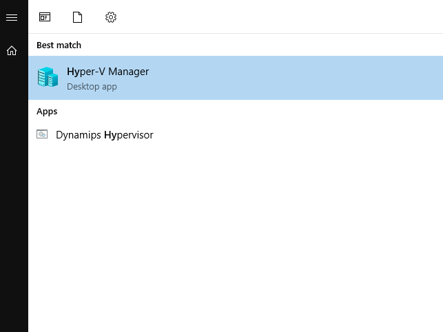Open the Hyper-V Manager best match title
The height and width of the screenshot is (332, 443).
(107, 72)
